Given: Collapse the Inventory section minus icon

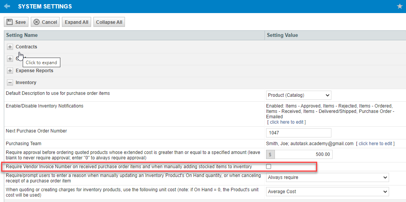Looking at the screenshot, I should [x=10, y=83].
